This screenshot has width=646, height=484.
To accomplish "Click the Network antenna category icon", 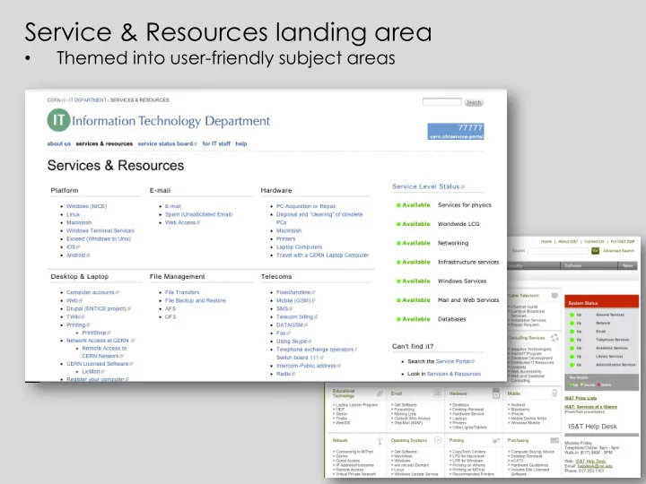I will click(x=380, y=441).
